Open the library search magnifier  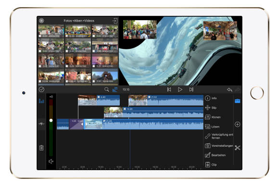click(x=107, y=89)
